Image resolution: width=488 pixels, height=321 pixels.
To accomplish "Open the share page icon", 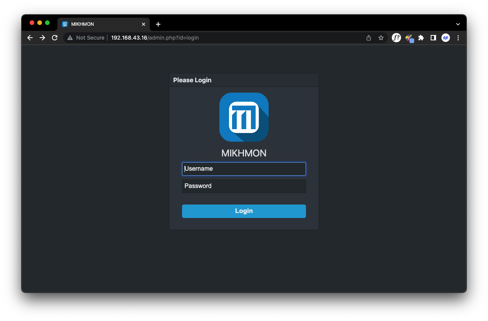I will click(369, 38).
